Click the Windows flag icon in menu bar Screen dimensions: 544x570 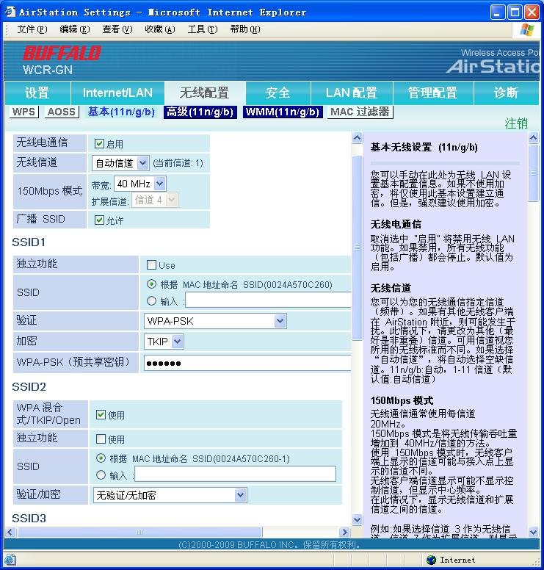[x=527, y=29]
